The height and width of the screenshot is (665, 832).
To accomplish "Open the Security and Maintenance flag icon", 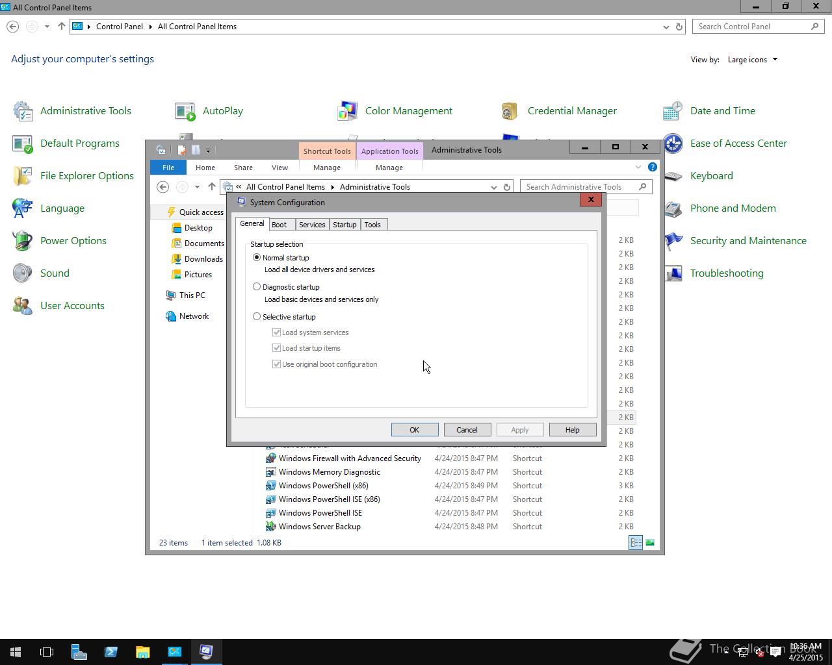I will 673,241.
